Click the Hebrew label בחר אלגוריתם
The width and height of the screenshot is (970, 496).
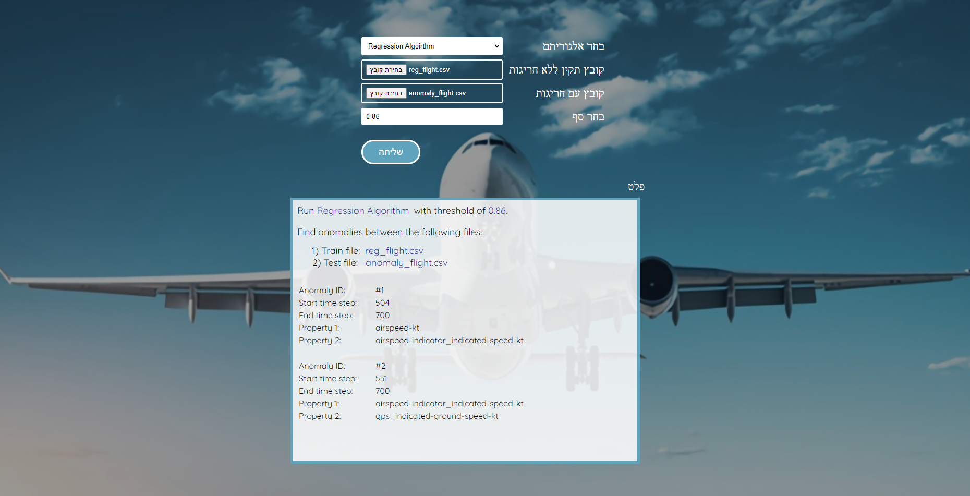click(x=573, y=46)
